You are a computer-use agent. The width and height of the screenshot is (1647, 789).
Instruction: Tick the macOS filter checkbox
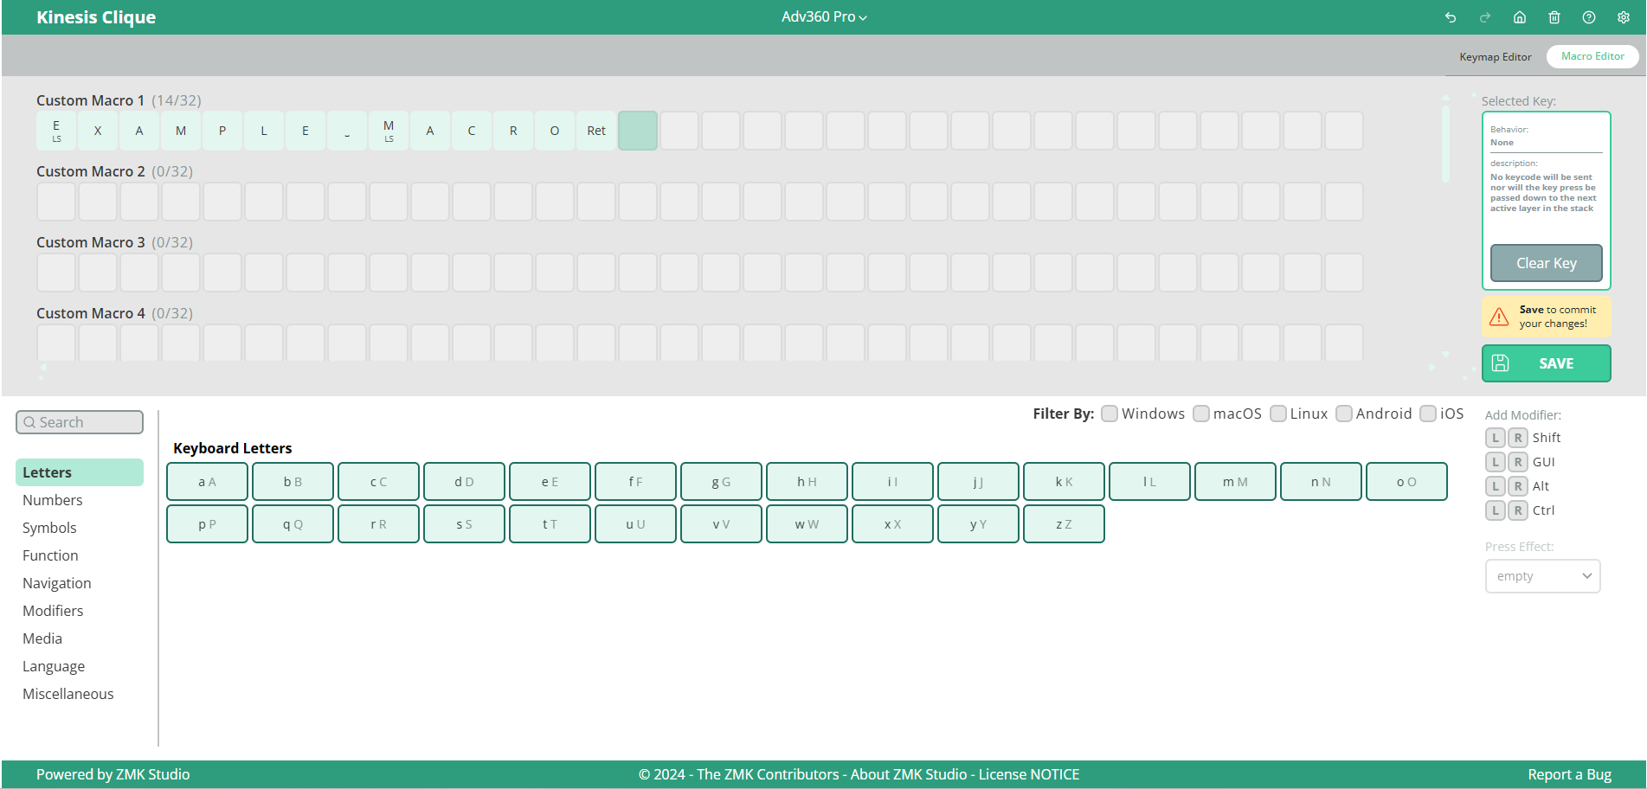point(1201,414)
